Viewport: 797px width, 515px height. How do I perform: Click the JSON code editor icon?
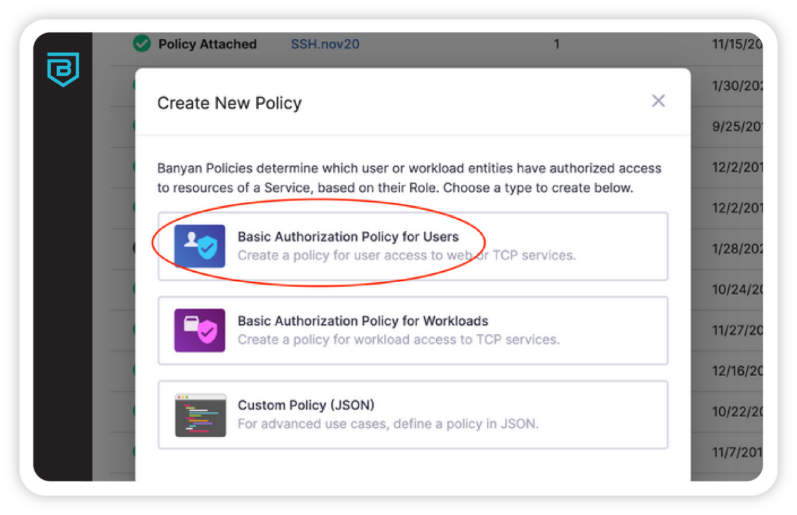(x=200, y=415)
